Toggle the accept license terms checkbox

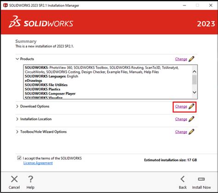(x=19, y=158)
